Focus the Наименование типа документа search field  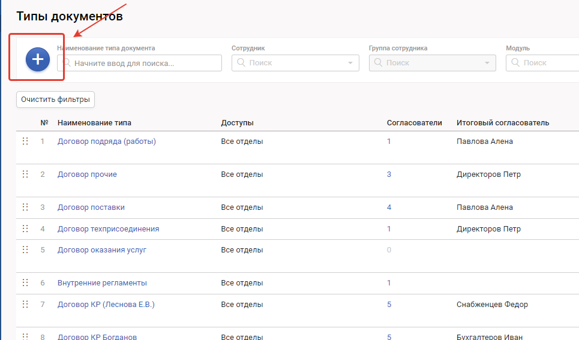(144, 63)
